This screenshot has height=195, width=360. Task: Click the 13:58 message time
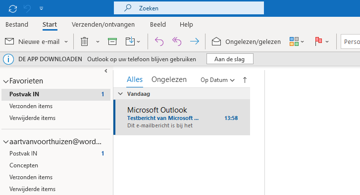[231, 118]
